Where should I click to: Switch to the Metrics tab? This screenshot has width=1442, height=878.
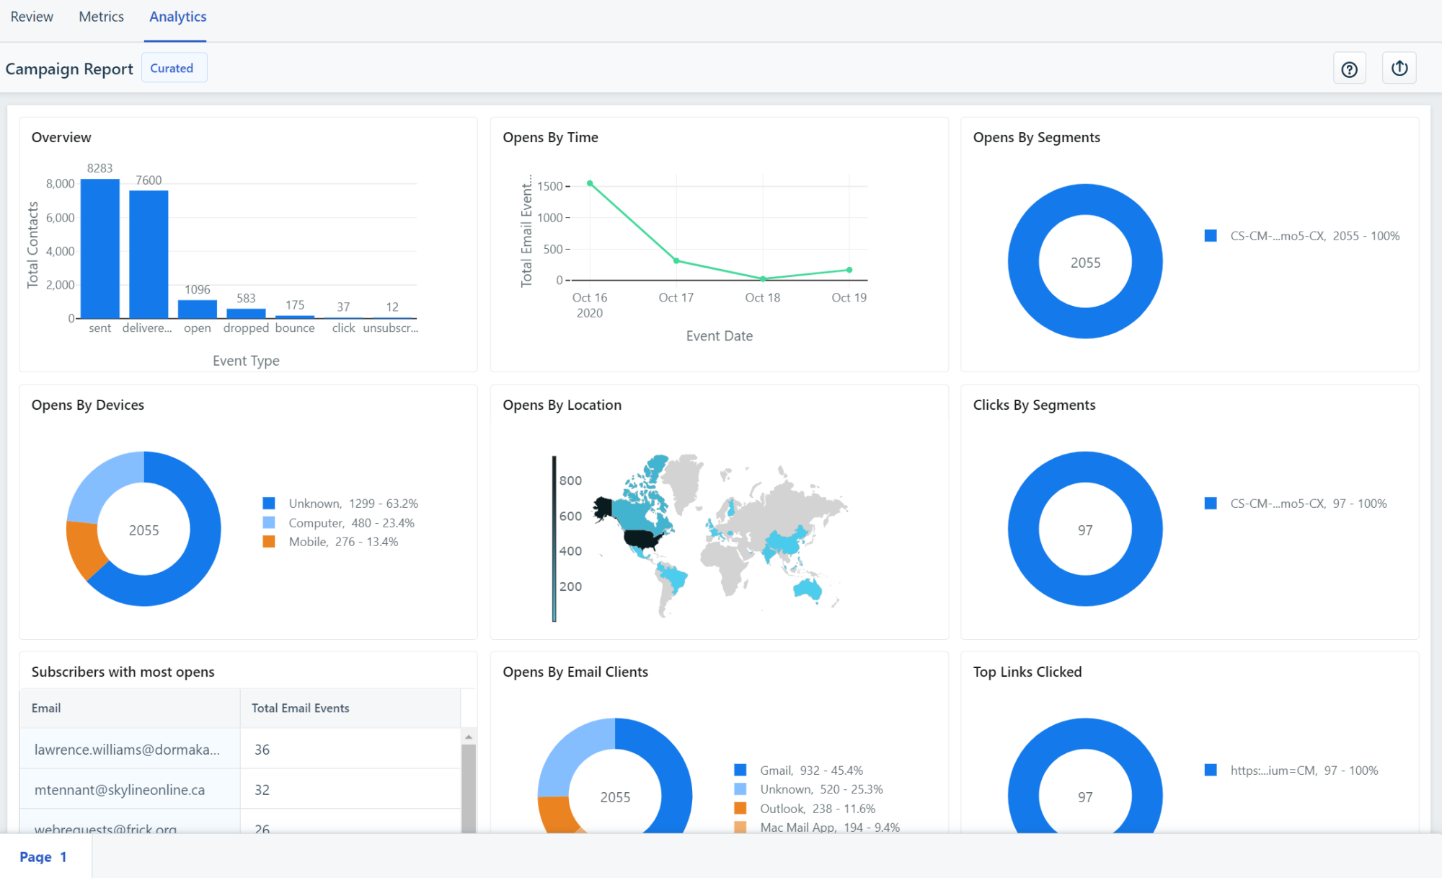101,17
